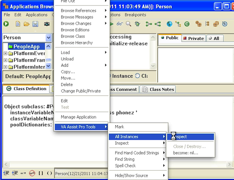Image resolution: width=234 pixels, height=180 pixels.
Task: Switch to the All methods filter
Action: (215, 38)
